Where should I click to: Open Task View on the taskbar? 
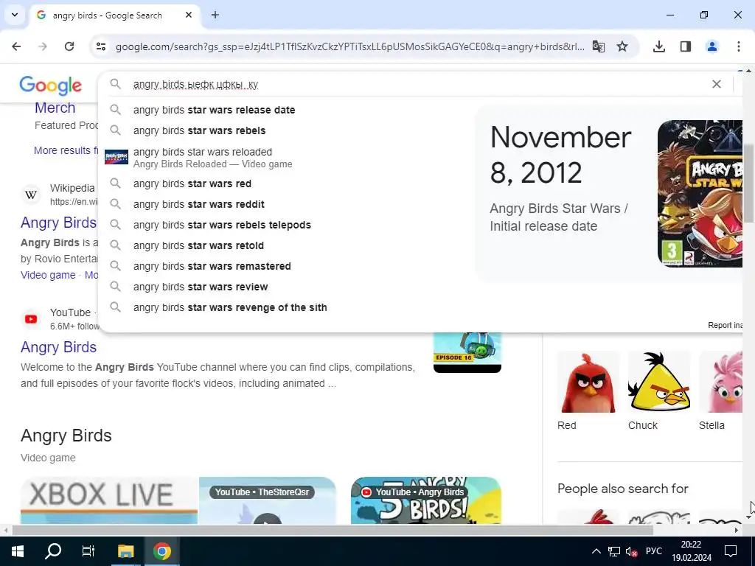[88, 551]
